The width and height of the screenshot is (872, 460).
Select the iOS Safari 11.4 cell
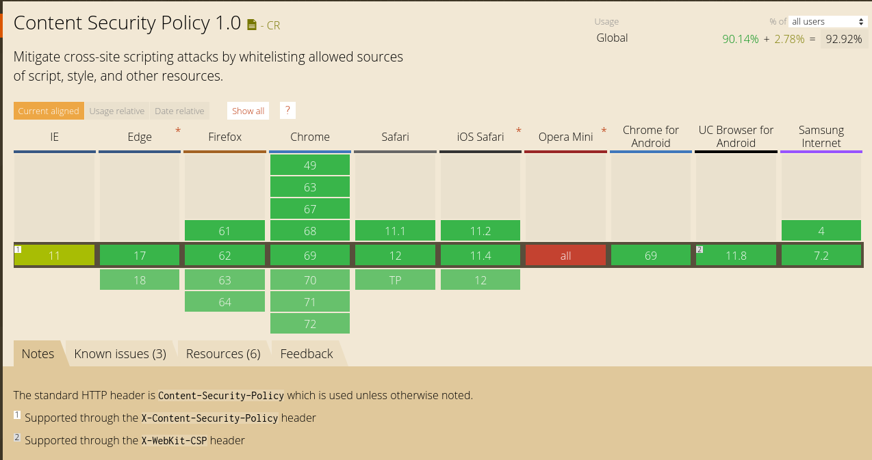[480, 256]
